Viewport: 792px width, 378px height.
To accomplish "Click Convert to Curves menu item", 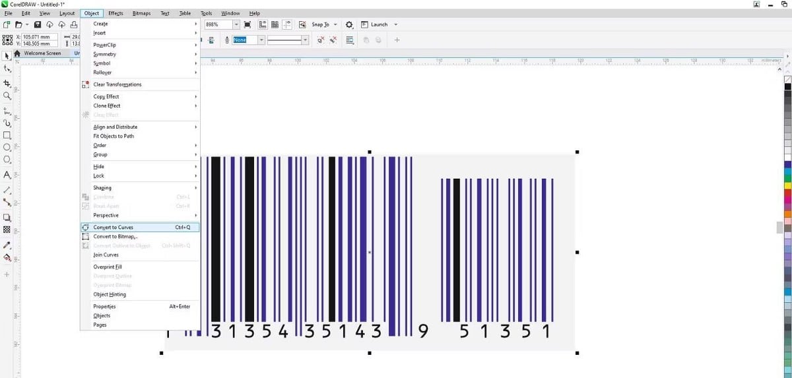I will point(113,228).
